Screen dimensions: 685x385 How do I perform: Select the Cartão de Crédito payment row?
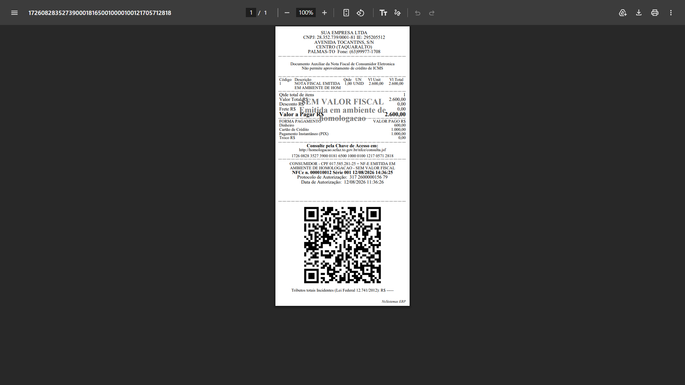pos(342,130)
